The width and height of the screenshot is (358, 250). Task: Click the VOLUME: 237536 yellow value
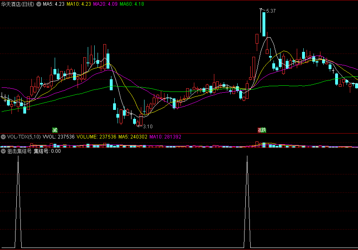96,137
